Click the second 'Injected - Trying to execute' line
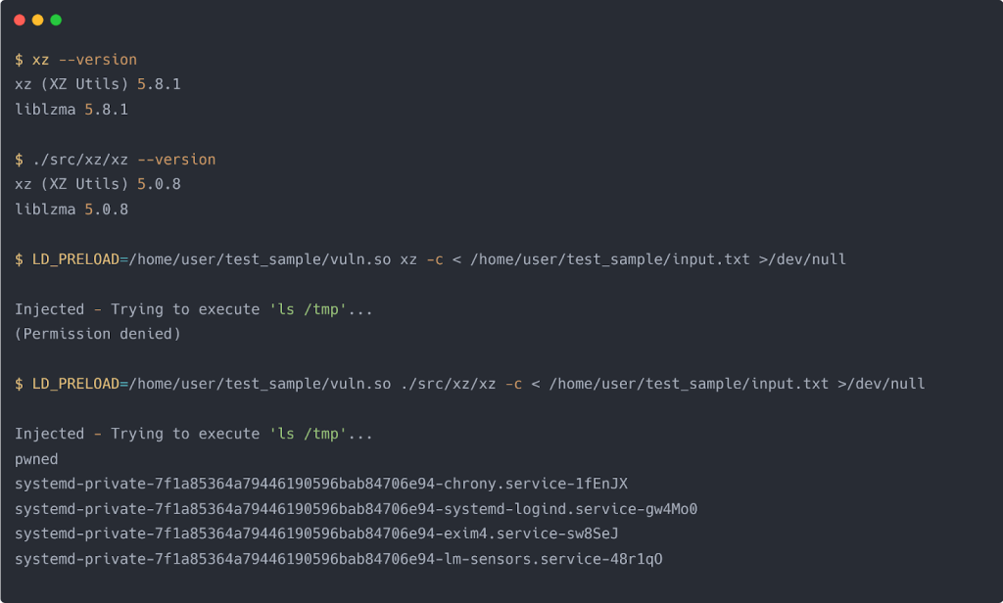1003x603 pixels. (194, 434)
